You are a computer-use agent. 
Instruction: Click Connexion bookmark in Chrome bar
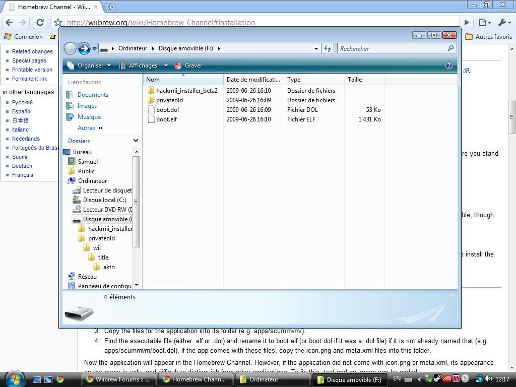coord(23,36)
